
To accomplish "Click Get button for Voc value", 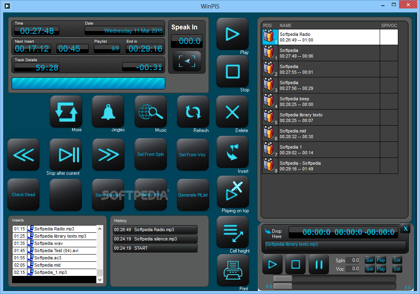I will [370, 269].
